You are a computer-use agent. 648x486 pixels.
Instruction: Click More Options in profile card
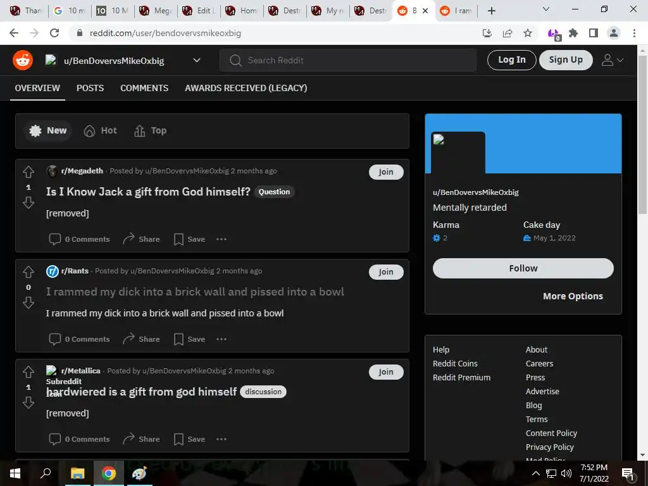click(x=573, y=296)
